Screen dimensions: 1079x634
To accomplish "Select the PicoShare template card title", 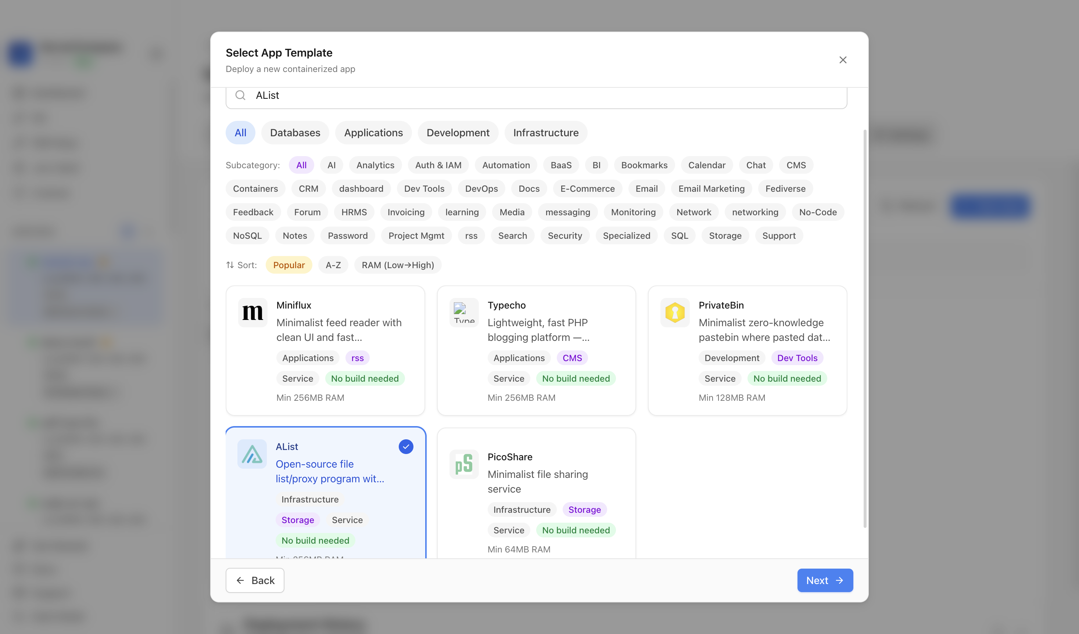I will click(510, 457).
